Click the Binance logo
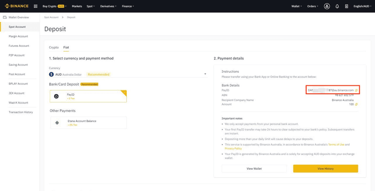375x191 pixels. pyautogui.click(x=17, y=6)
